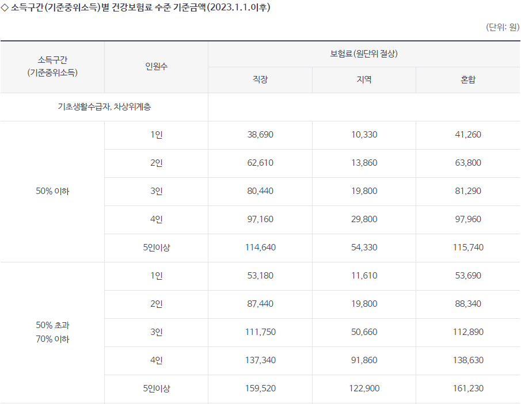This screenshot has width=521, height=404.
Task: Select the 50% 이하 income bracket cell
Action: coord(53,191)
